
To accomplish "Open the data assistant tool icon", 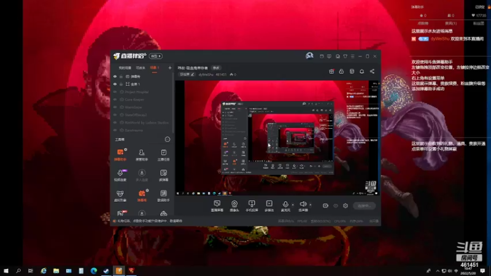I will pos(163,196).
